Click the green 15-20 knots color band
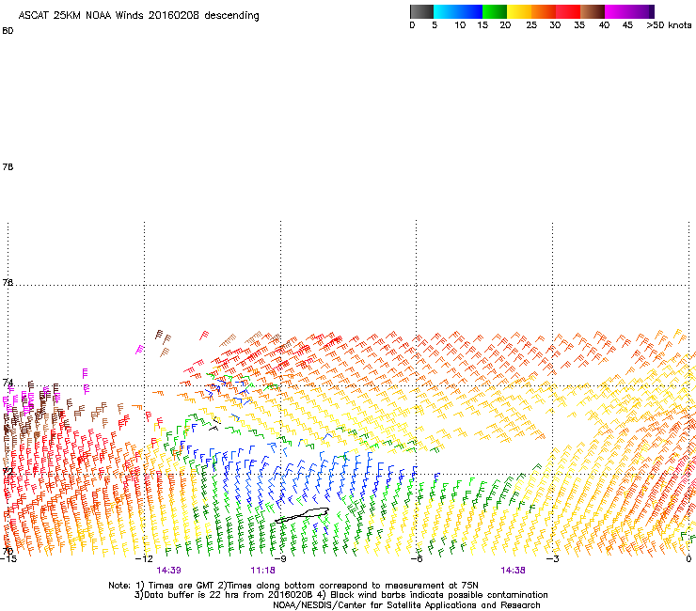This screenshot has width=696, height=611. tap(495, 11)
